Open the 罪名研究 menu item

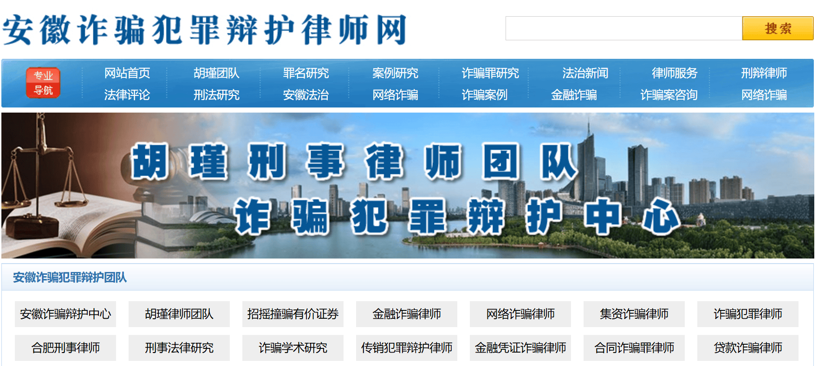tap(306, 73)
